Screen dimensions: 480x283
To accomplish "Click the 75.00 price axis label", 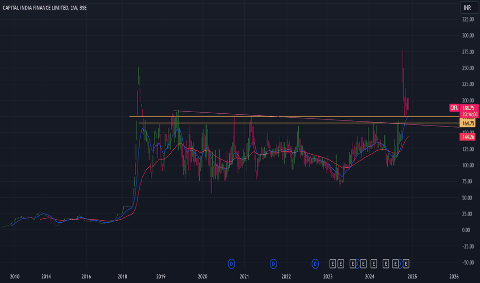I will (468, 182).
